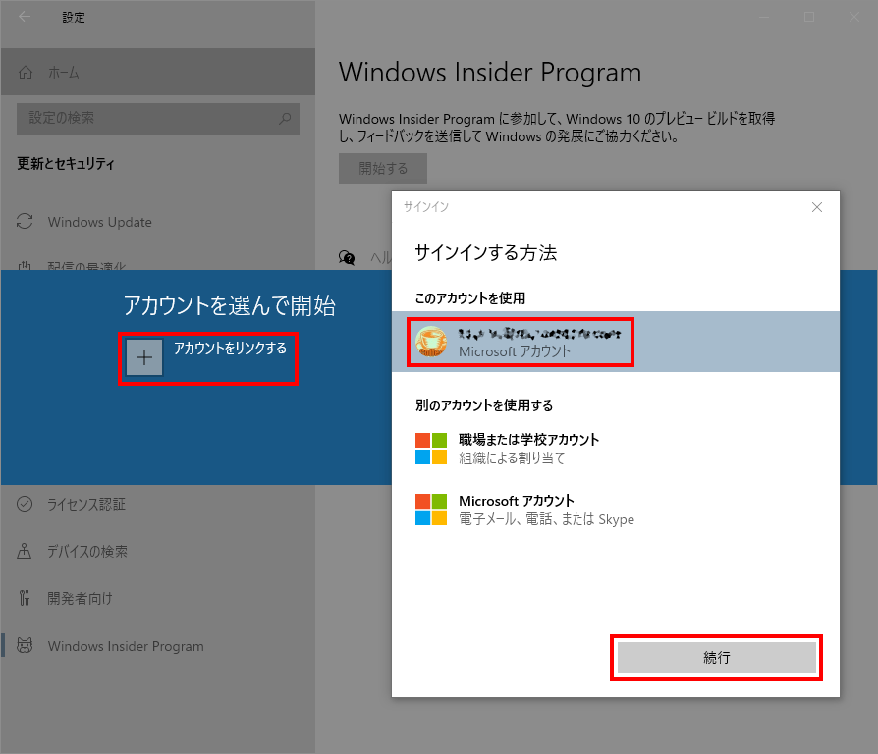This screenshot has width=878, height=754.
Task: Click the Insider Program cat icon
Action: click(x=25, y=645)
